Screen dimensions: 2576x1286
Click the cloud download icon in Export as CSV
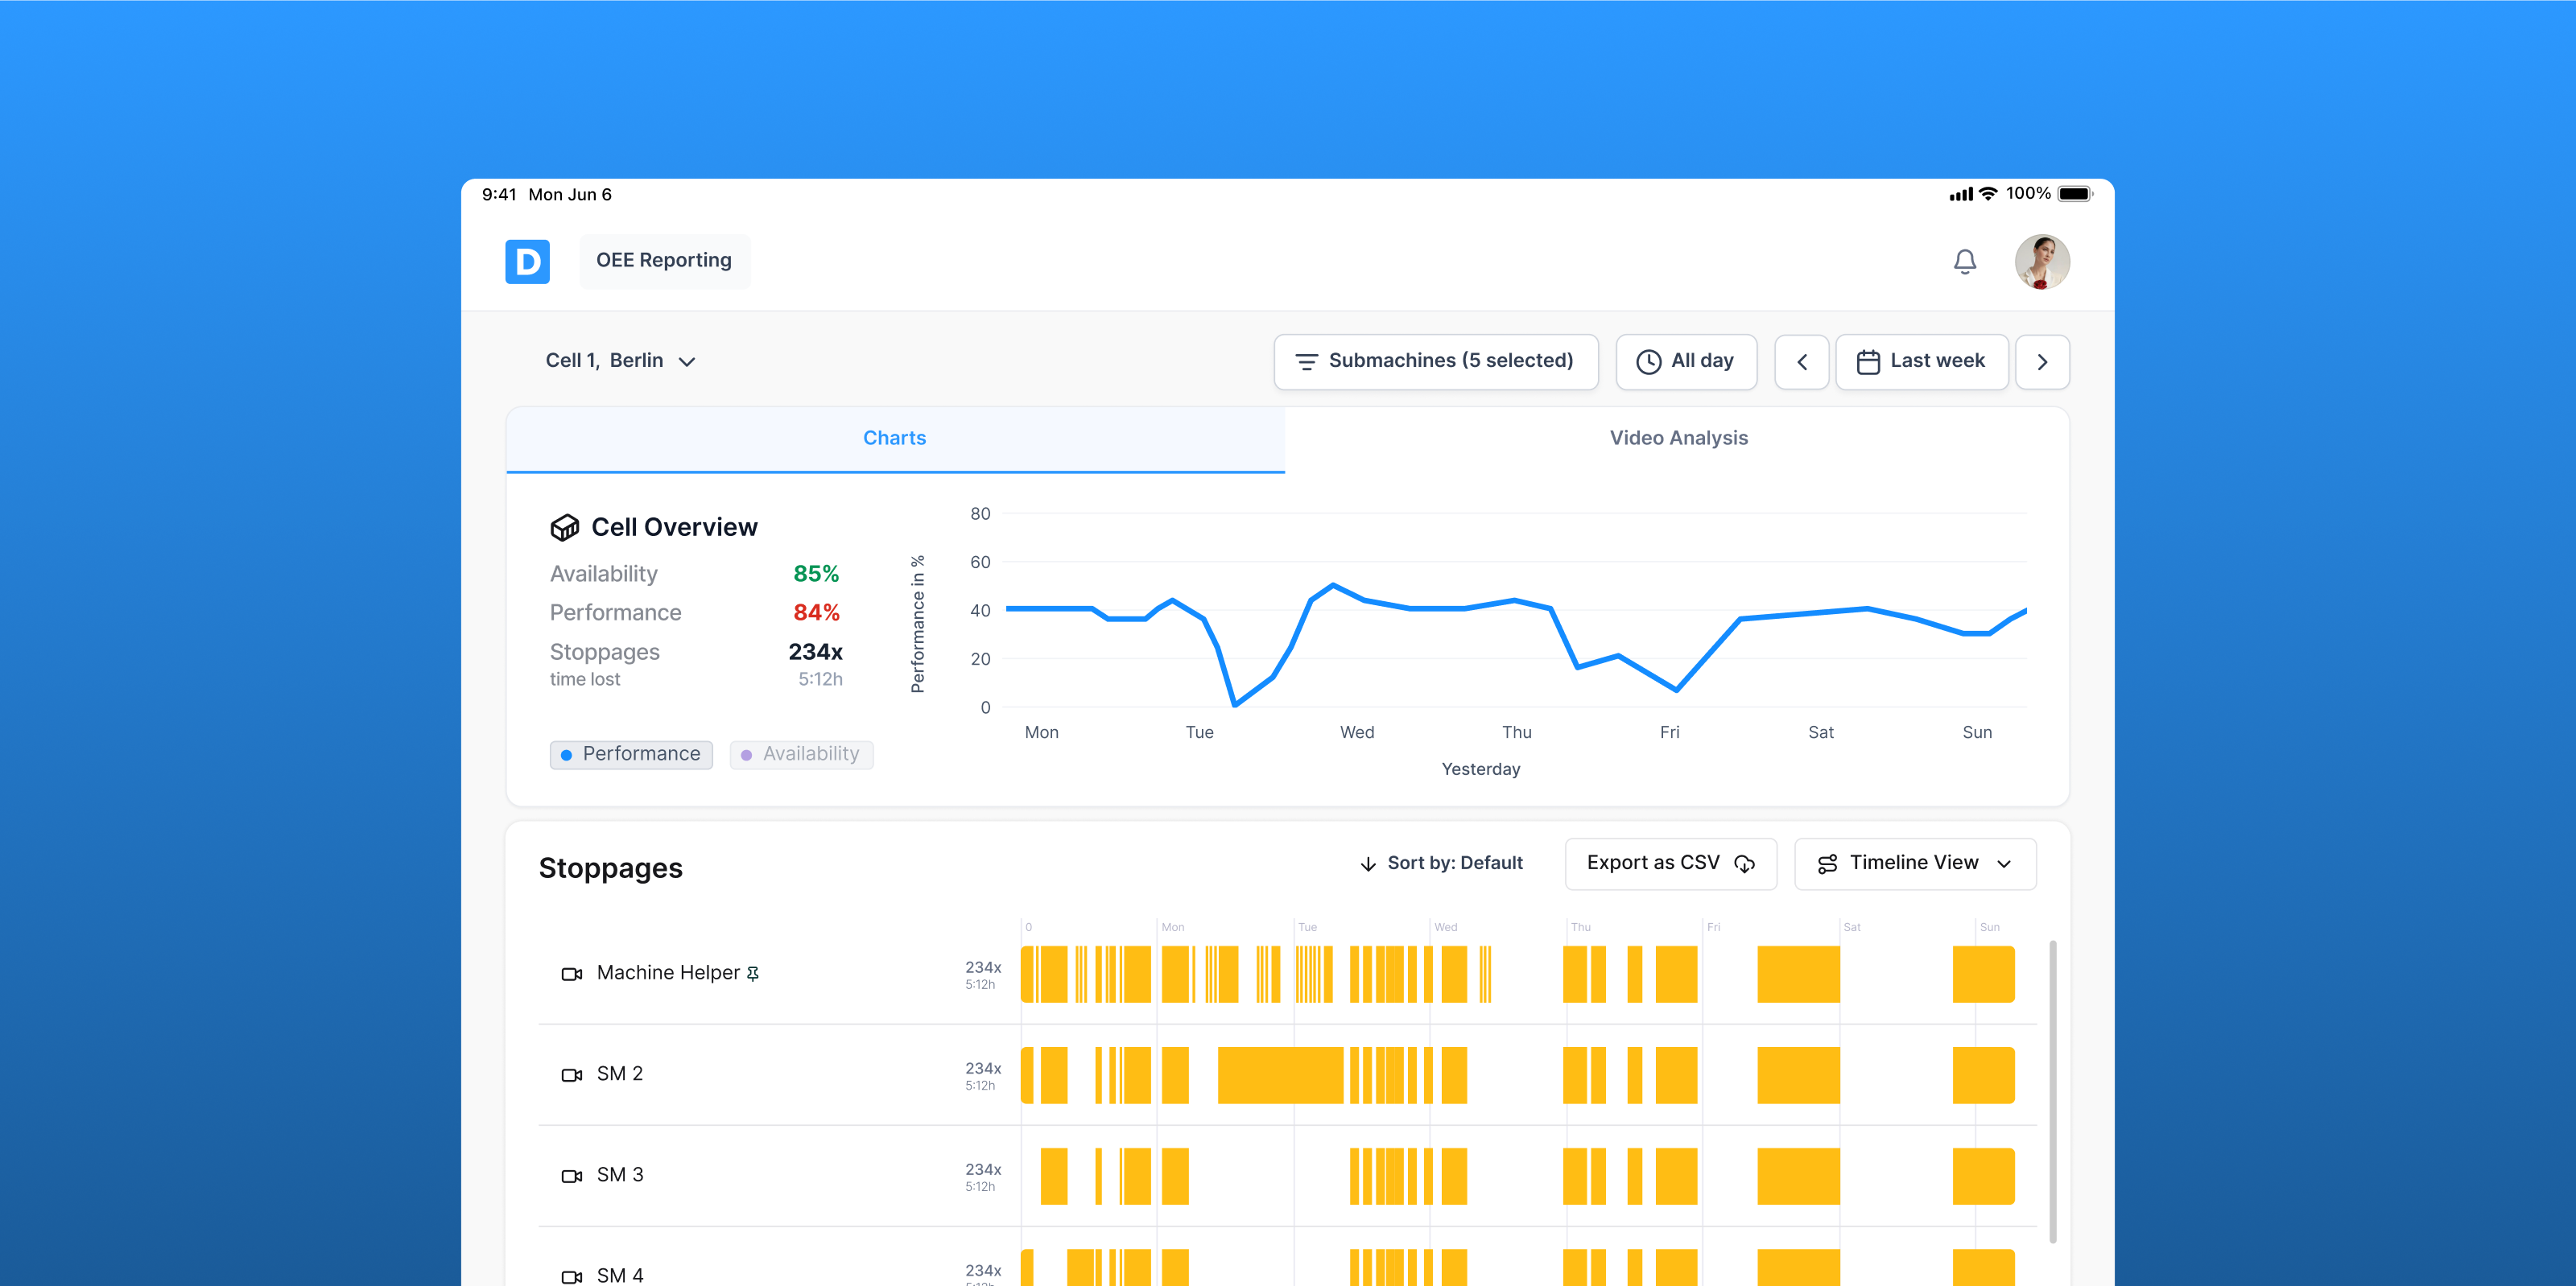1745,864
